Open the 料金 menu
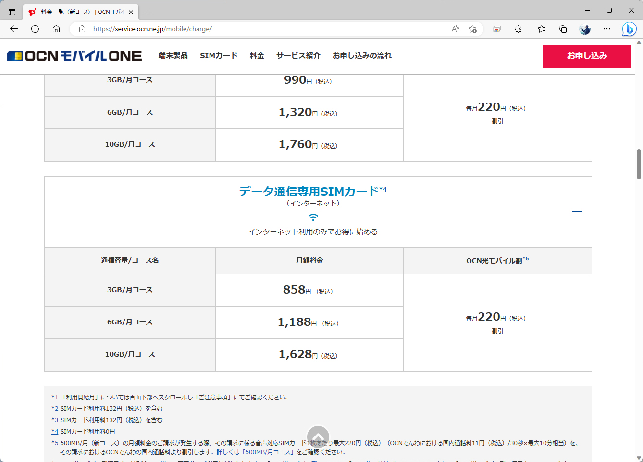 pyautogui.click(x=257, y=56)
